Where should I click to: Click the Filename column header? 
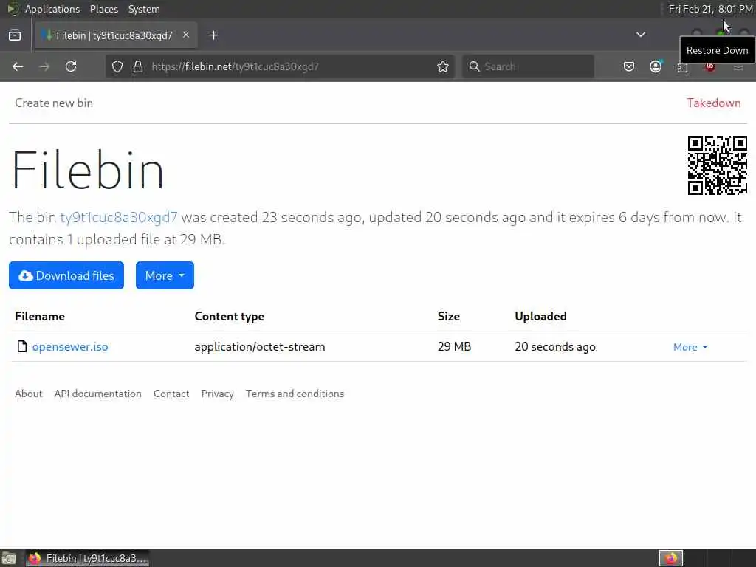(40, 316)
